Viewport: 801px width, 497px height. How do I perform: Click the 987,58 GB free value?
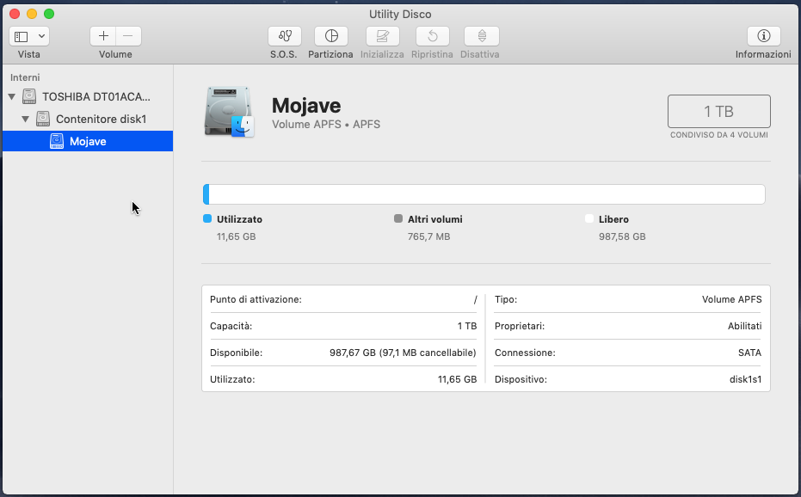[622, 236]
